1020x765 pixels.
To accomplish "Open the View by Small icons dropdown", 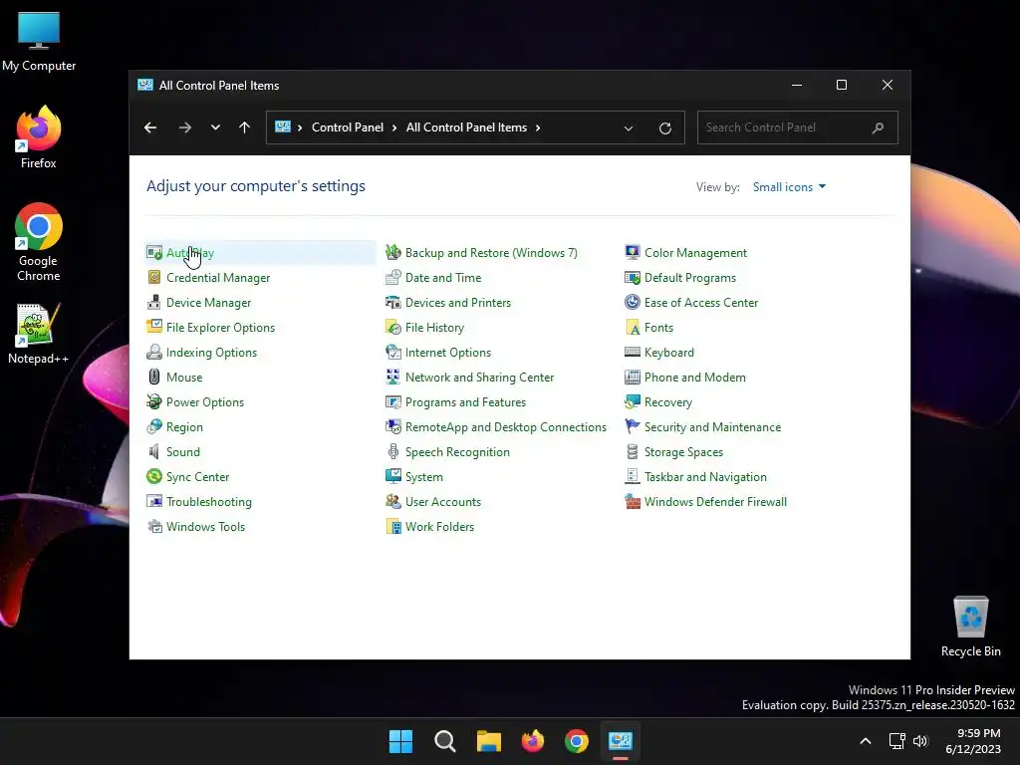I will (789, 186).
